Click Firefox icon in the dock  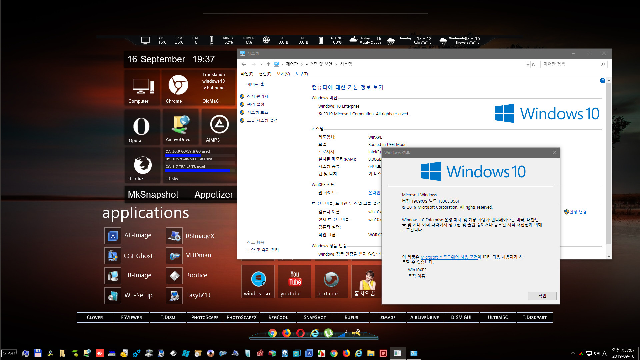(286, 333)
